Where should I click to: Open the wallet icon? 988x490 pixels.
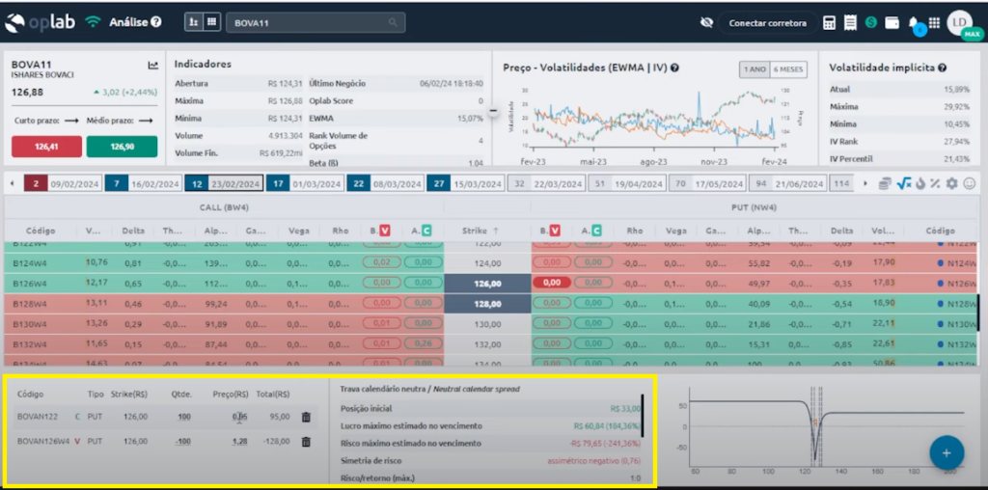tap(892, 22)
